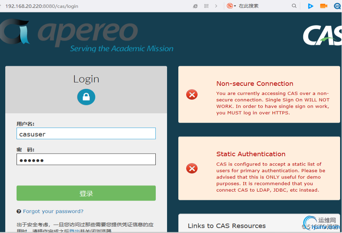Click the 密码 password field
The height and width of the screenshot is (233, 342).
pos(86,159)
